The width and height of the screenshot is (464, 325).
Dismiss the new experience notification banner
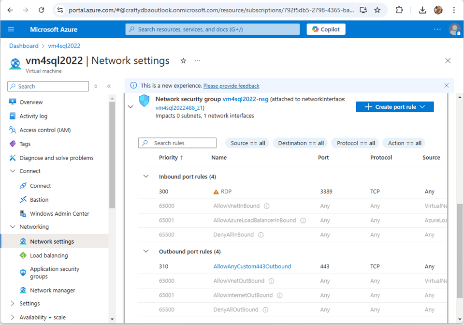(x=447, y=86)
